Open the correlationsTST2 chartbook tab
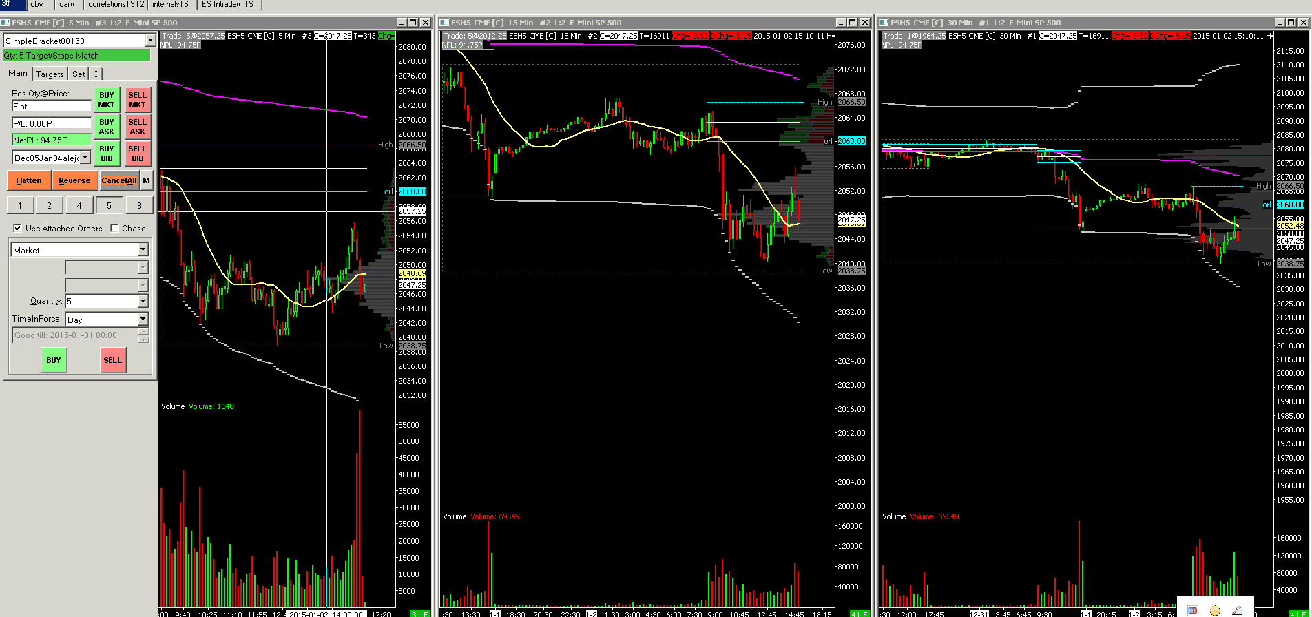Image resolution: width=1312 pixels, height=617 pixels. click(x=116, y=4)
